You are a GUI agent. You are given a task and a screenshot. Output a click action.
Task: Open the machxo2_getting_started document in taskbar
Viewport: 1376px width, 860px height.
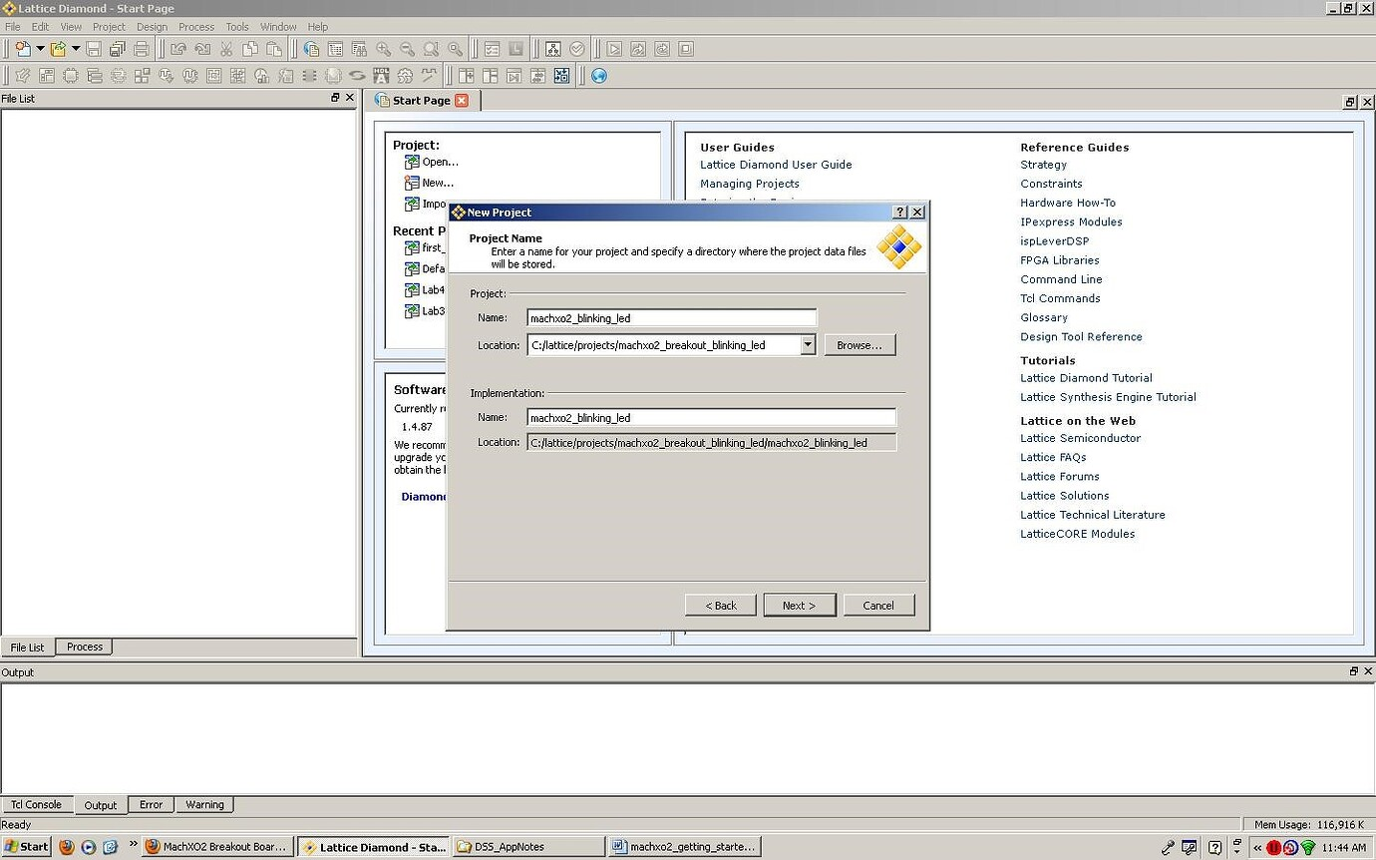click(x=684, y=847)
